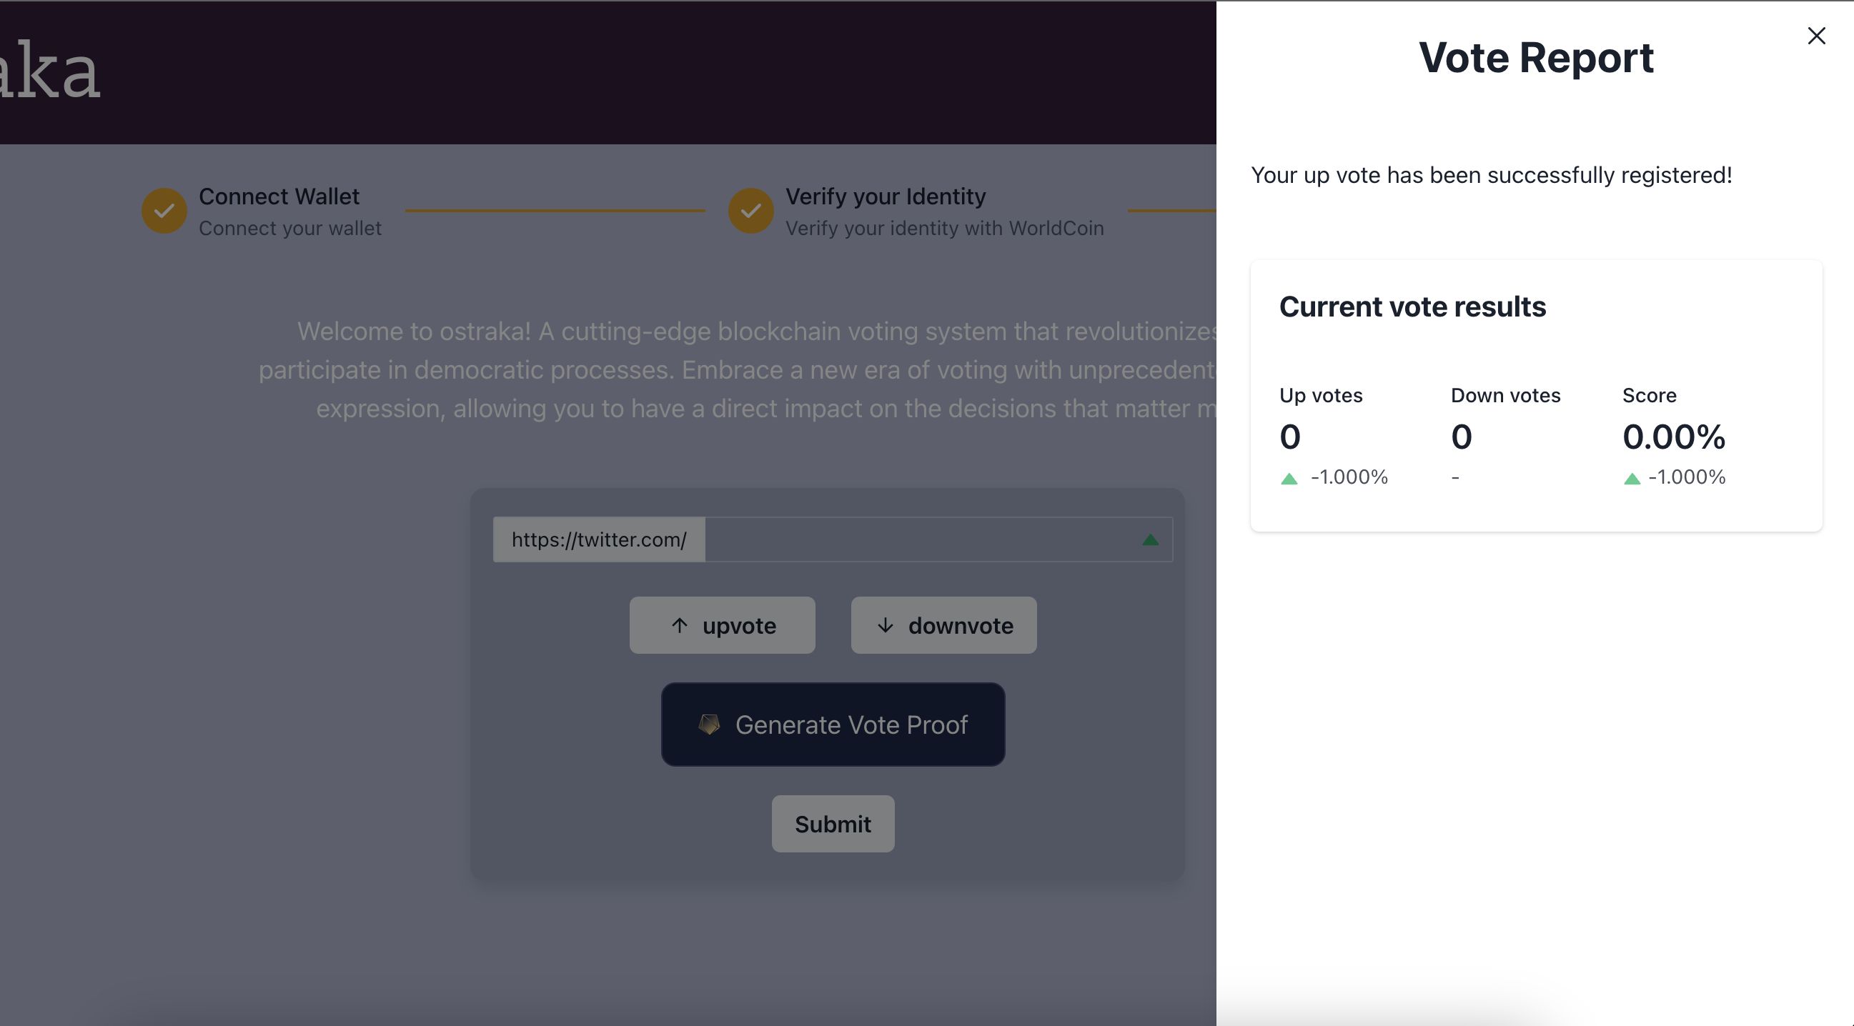
Task: Click the down arrow icon on downvote
Action: pyautogui.click(x=886, y=625)
